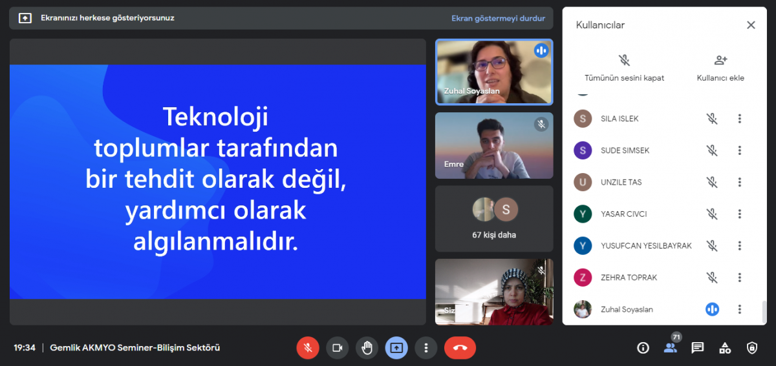Close the Kullanıcılar panel

[751, 25]
